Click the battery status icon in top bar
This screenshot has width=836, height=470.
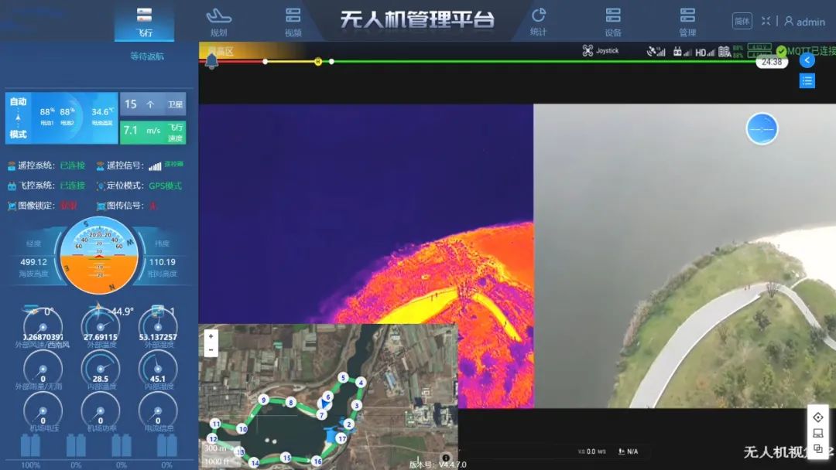click(724, 52)
